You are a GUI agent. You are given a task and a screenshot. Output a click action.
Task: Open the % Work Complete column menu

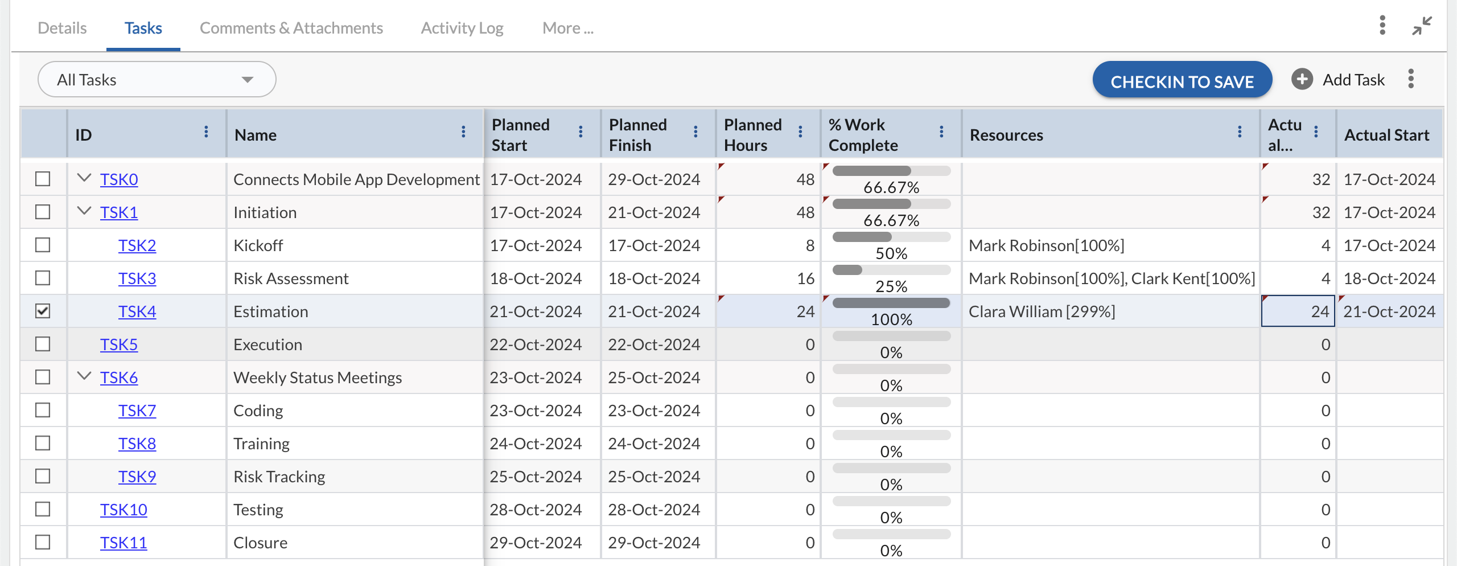coord(941,133)
